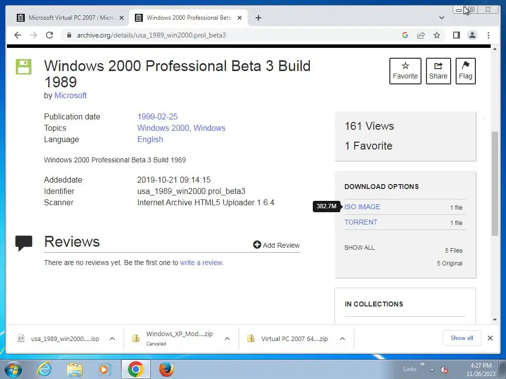This screenshot has width=506, height=379.
Task: Click the muted volume tray icon
Action: (x=444, y=370)
